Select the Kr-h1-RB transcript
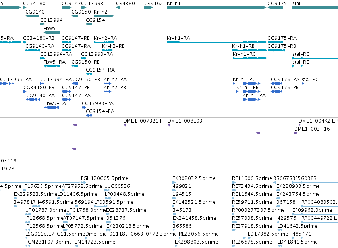Viewport: 338px width, 248px height. pos(249,50)
